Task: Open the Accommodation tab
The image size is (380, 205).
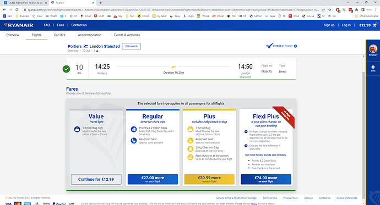Action: pyautogui.click(x=90, y=35)
